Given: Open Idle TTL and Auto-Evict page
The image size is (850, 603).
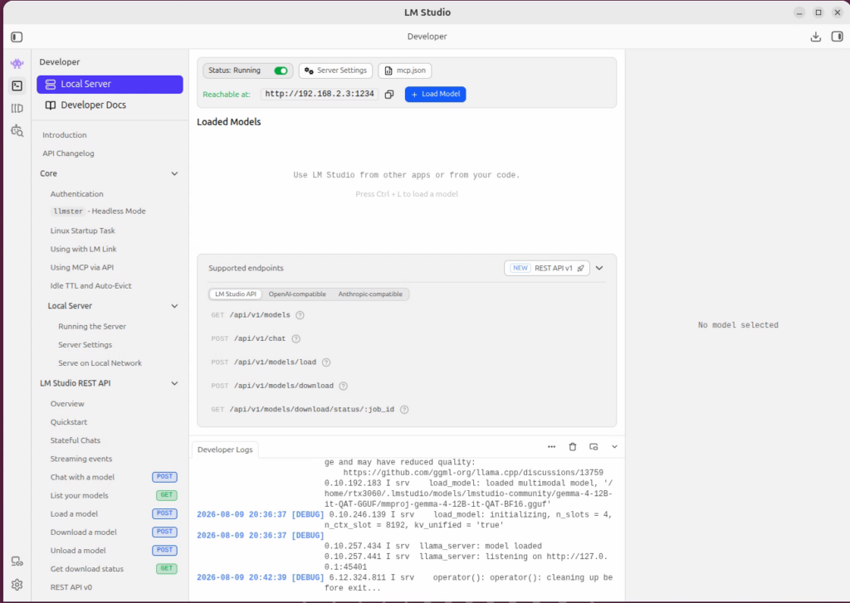Looking at the screenshot, I should click(90, 286).
